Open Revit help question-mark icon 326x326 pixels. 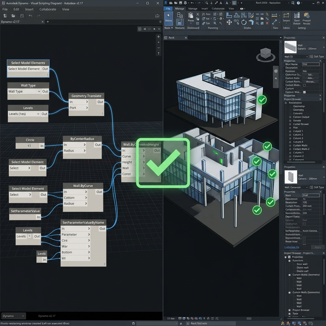[298, 3]
